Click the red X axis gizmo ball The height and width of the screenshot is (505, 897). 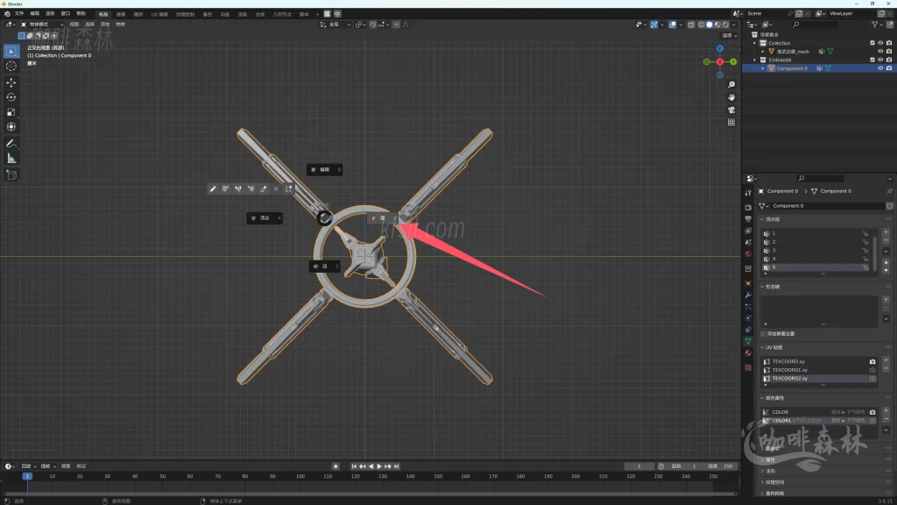(720, 61)
